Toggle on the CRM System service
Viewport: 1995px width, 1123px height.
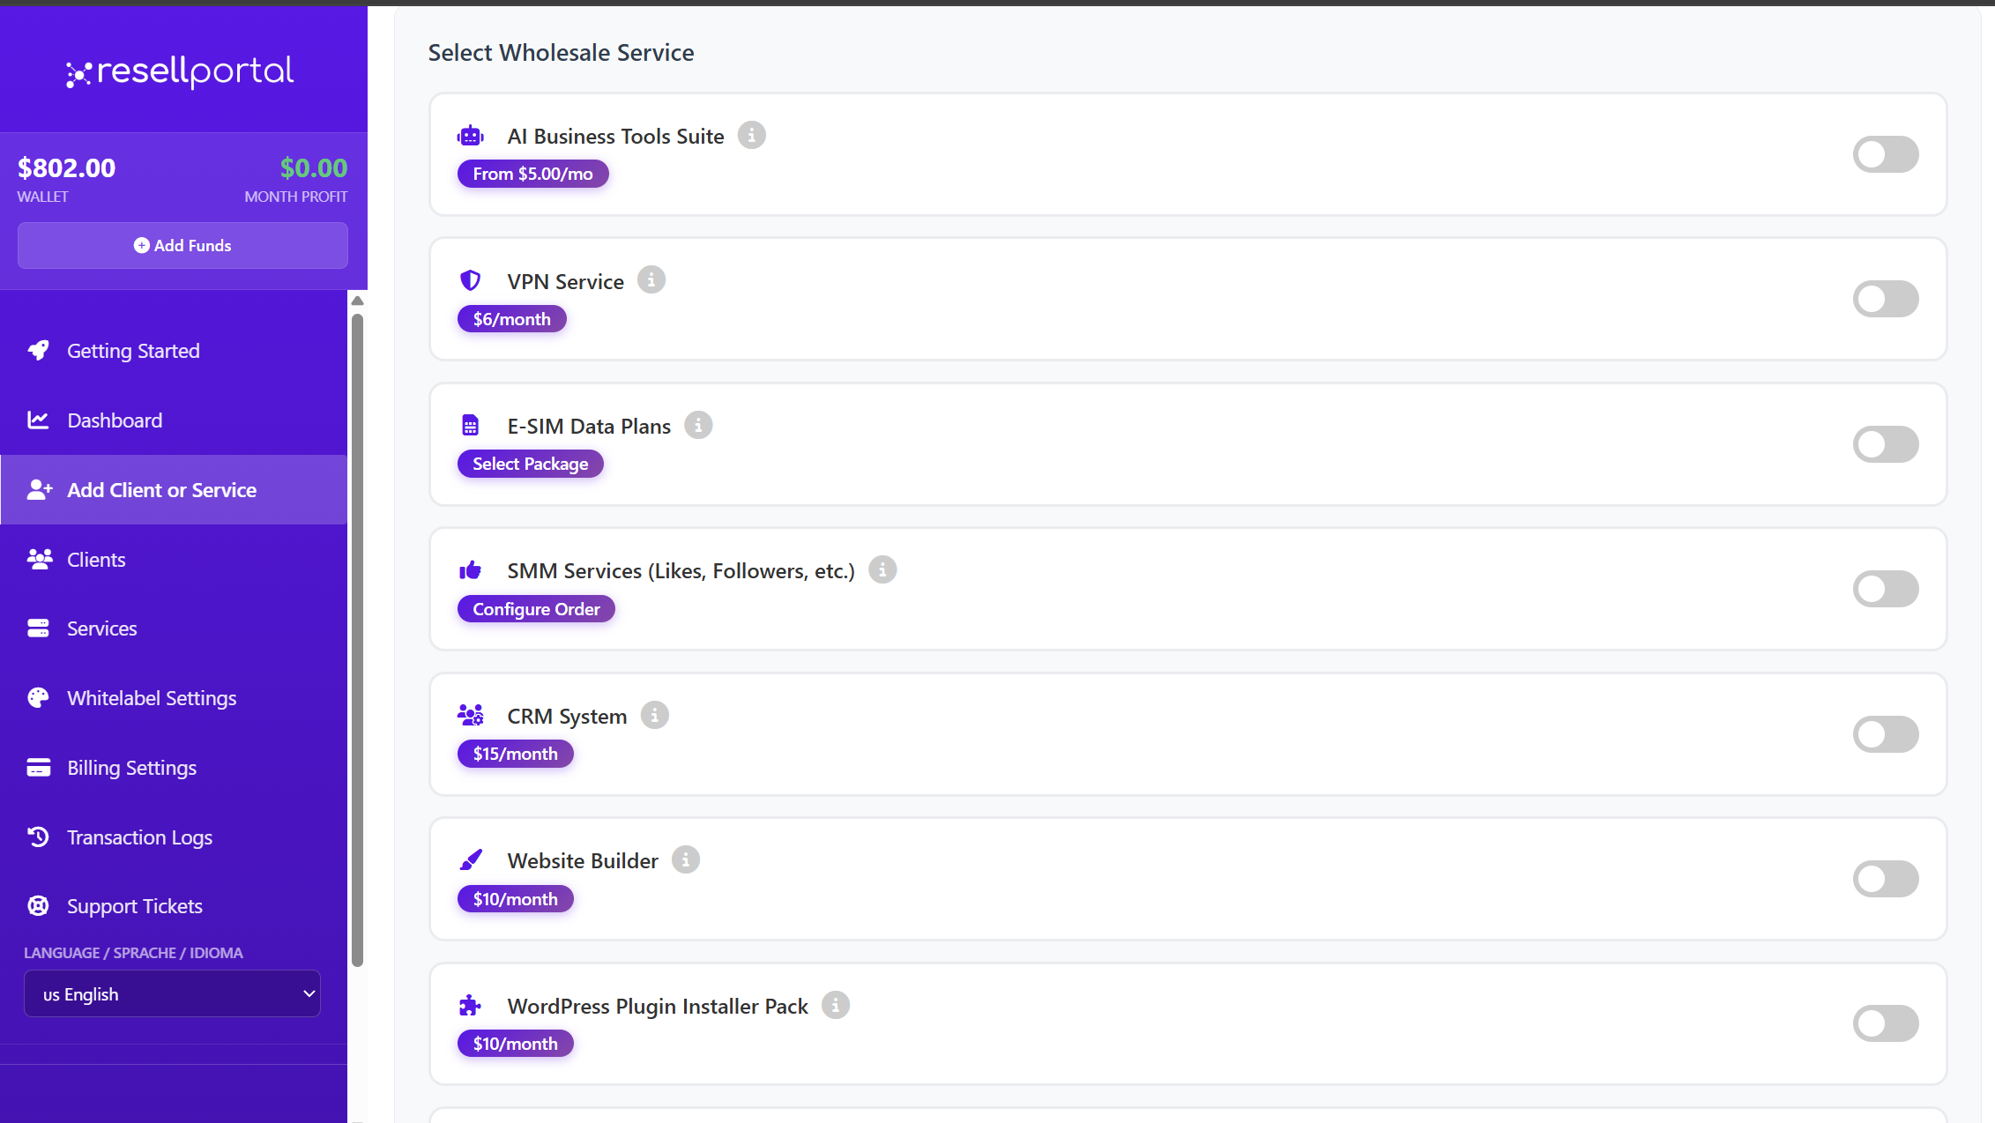click(x=1885, y=734)
